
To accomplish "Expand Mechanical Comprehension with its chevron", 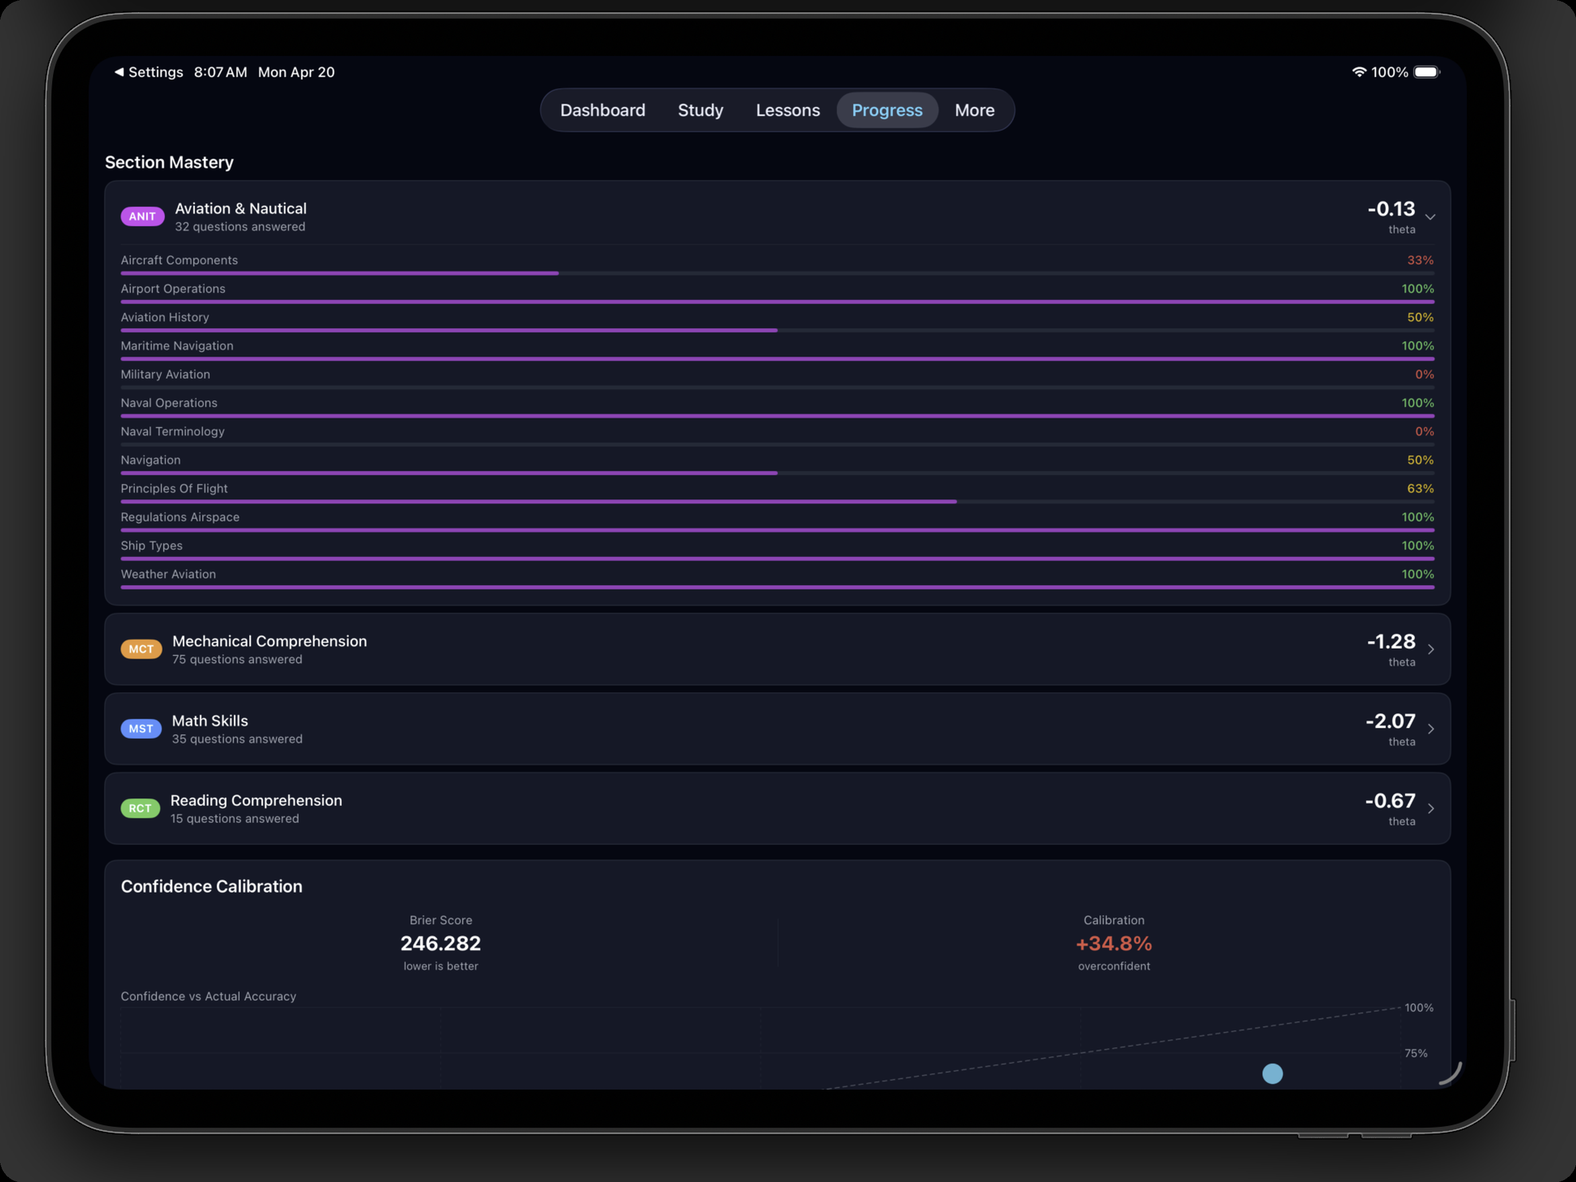I will coord(1431,649).
